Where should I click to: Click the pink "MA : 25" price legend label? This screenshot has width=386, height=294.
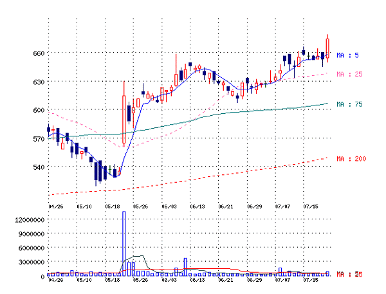[x=349, y=74]
